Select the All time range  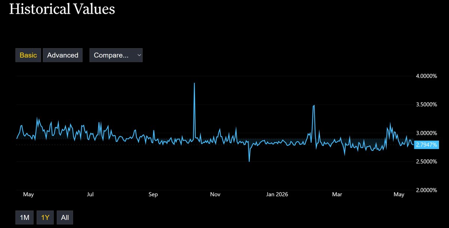[65, 217]
